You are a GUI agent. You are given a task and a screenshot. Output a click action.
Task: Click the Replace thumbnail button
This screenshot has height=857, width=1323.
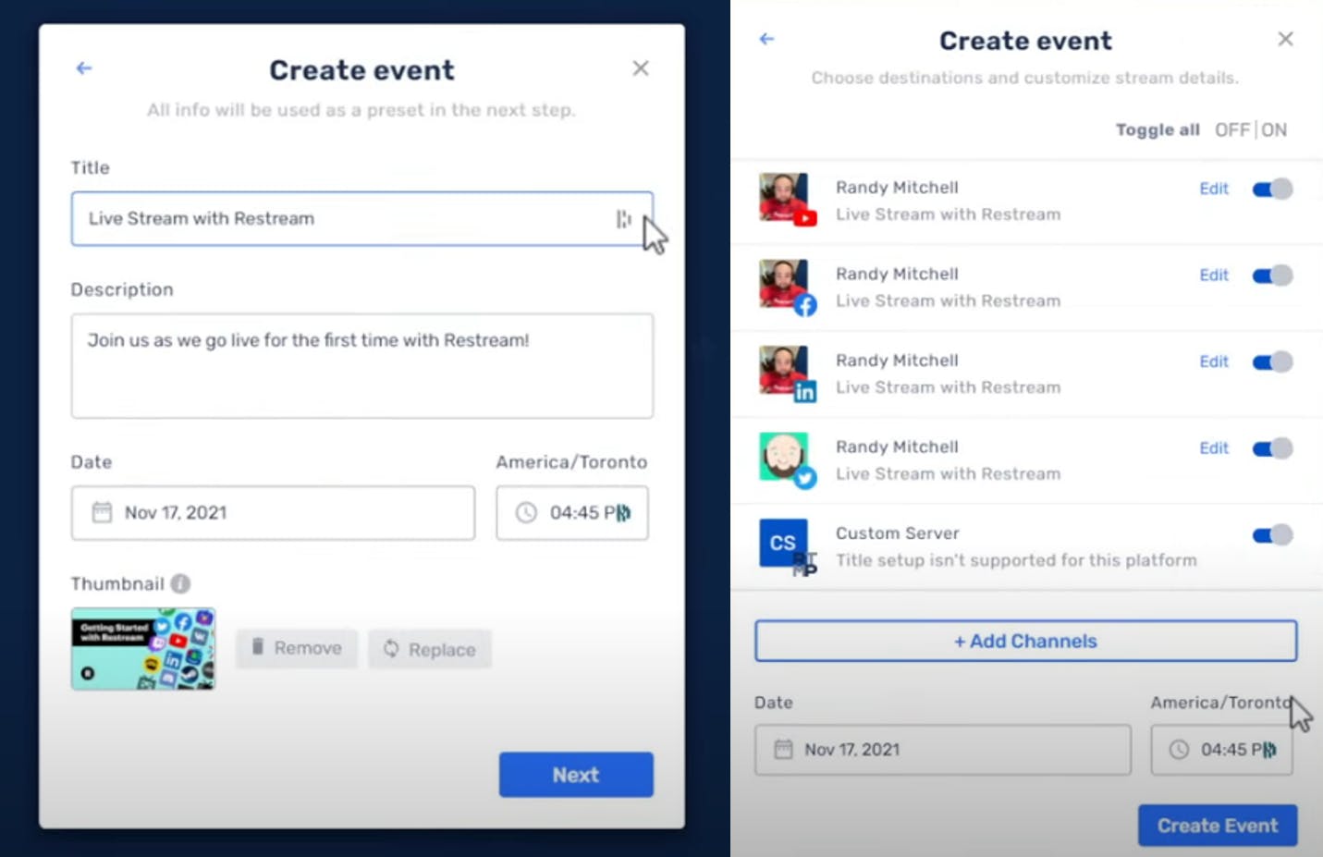tap(430, 649)
